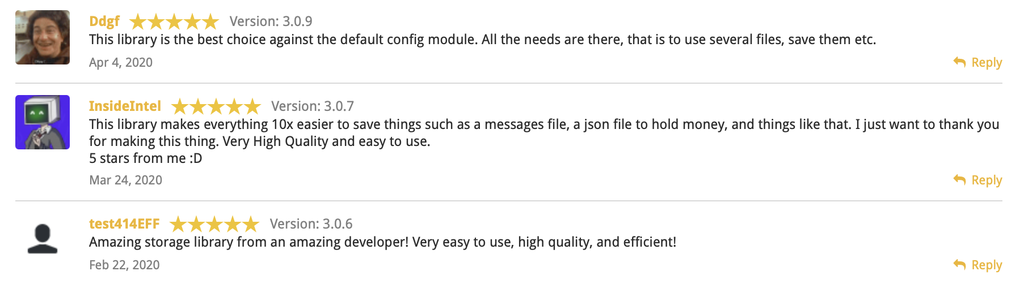The height and width of the screenshot is (284, 1020).
Task: Click the Version: 3.0.9 label
Action: (x=271, y=21)
